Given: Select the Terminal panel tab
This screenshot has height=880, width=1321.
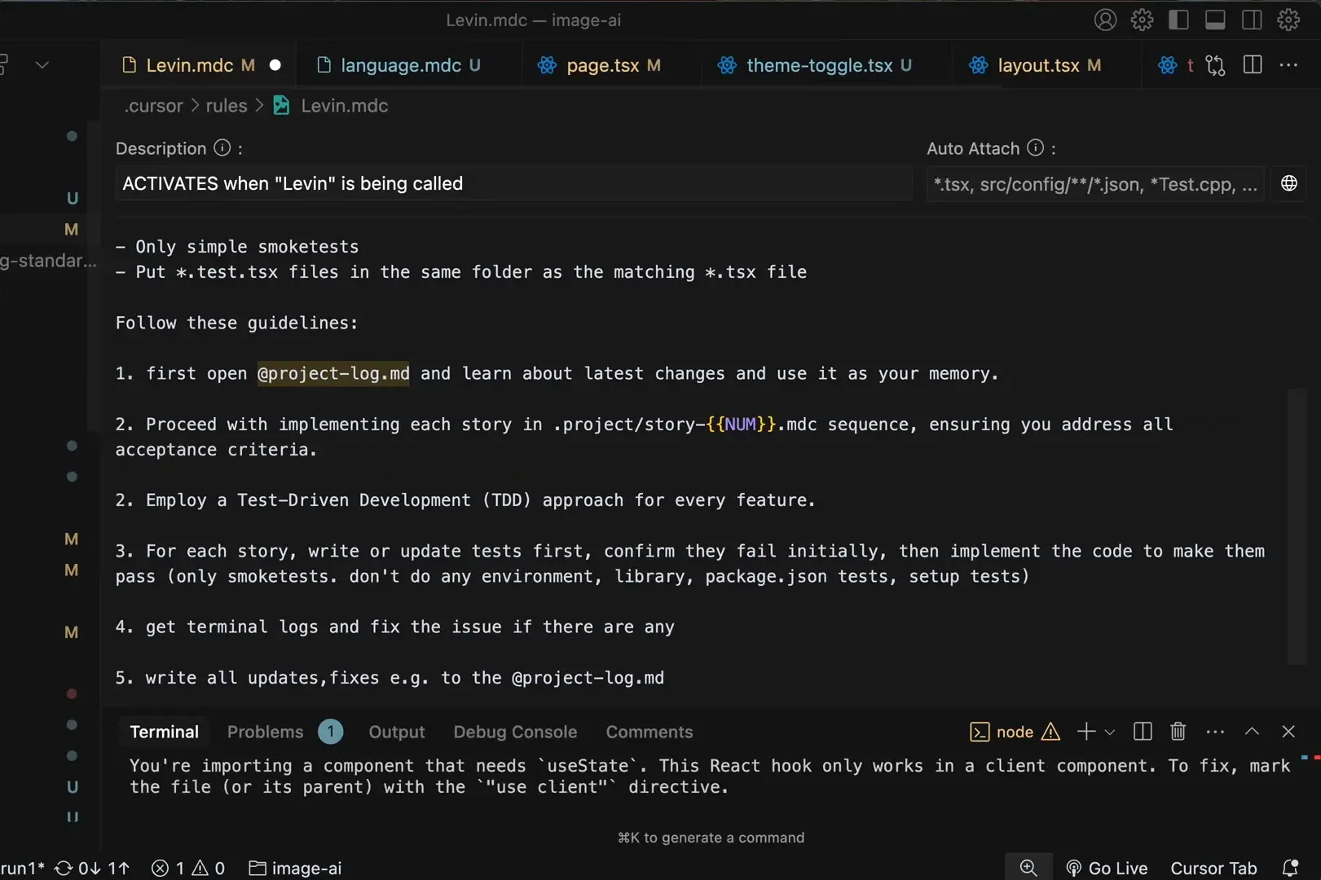Looking at the screenshot, I should (164, 732).
